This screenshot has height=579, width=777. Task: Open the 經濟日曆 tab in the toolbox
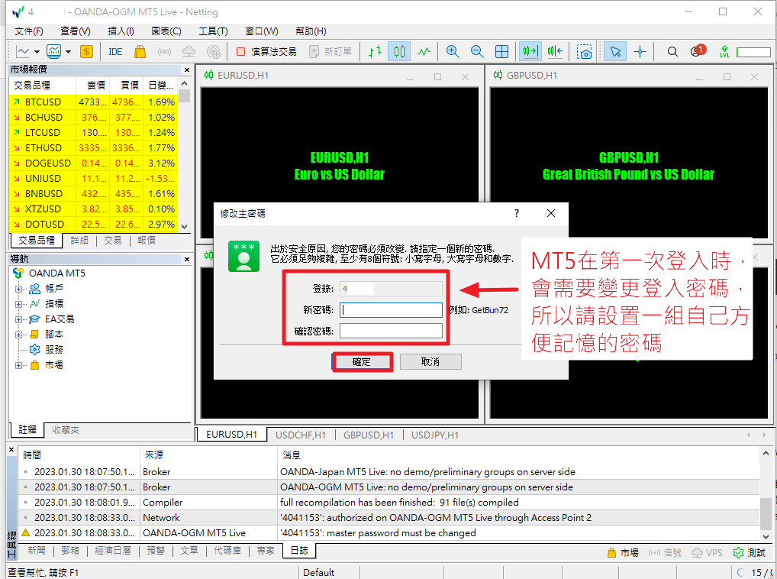click(113, 550)
